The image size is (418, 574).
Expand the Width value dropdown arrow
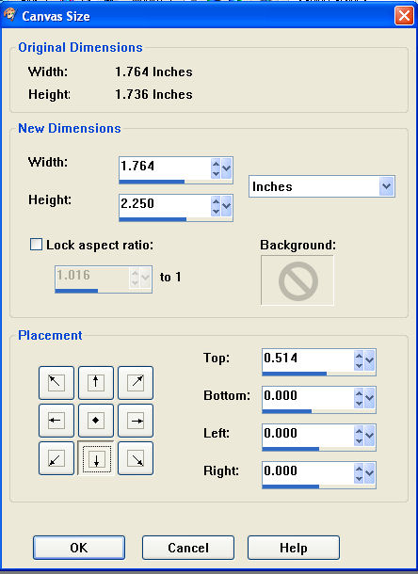point(226,168)
